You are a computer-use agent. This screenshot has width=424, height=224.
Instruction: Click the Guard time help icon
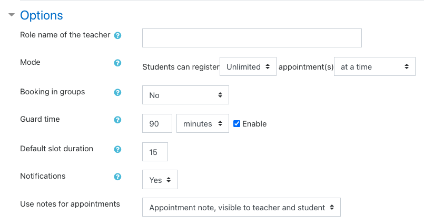[117, 120]
